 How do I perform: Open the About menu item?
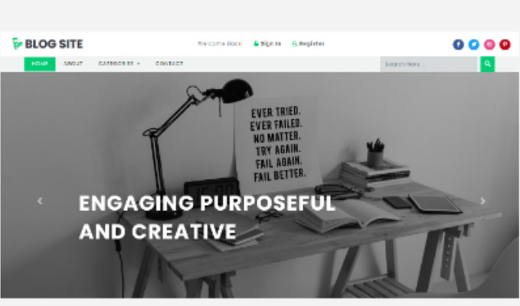(x=73, y=63)
